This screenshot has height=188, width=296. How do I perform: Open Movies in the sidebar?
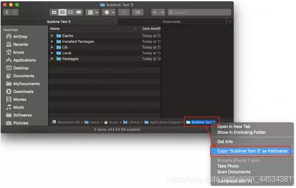pos(16,99)
